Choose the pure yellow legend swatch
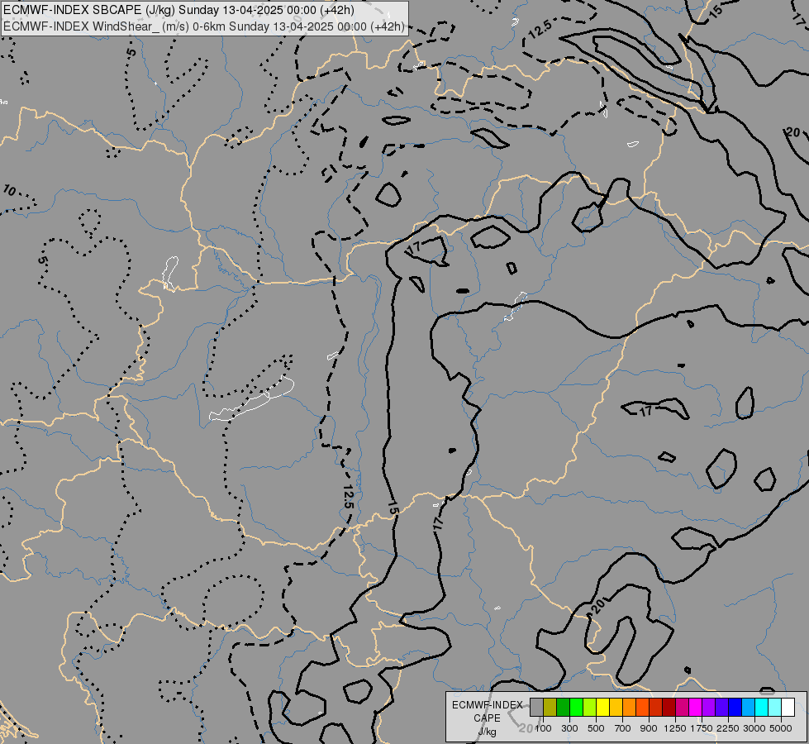This screenshot has width=809, height=744. tap(602, 707)
